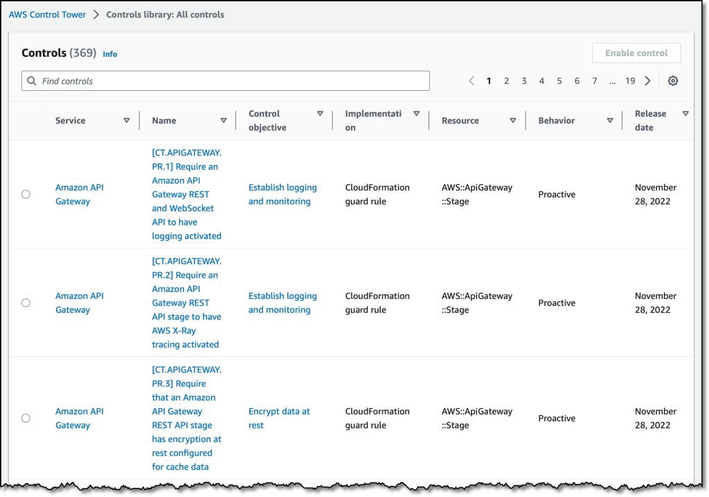This screenshot has height=497, width=709.
Task: Click November 28, 2022 in PR.2 row
Action: point(656,303)
